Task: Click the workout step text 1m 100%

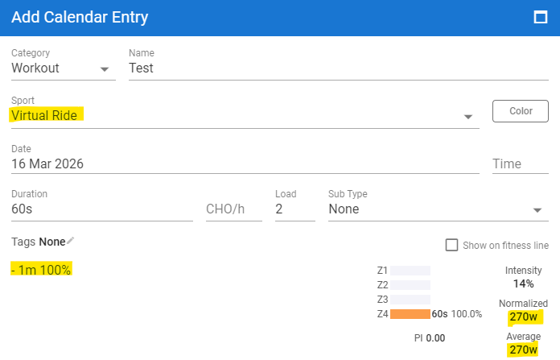Action: [41, 269]
